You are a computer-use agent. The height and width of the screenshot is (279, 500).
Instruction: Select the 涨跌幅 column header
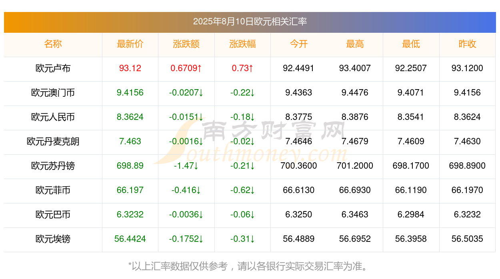click(242, 44)
